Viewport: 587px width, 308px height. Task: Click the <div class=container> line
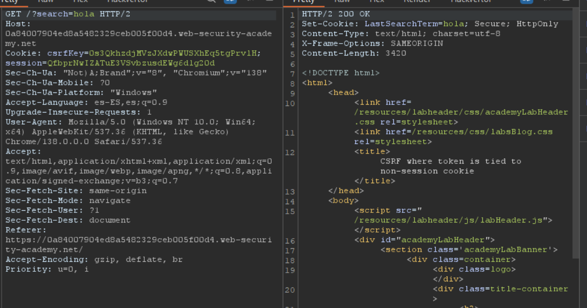pos(461,260)
